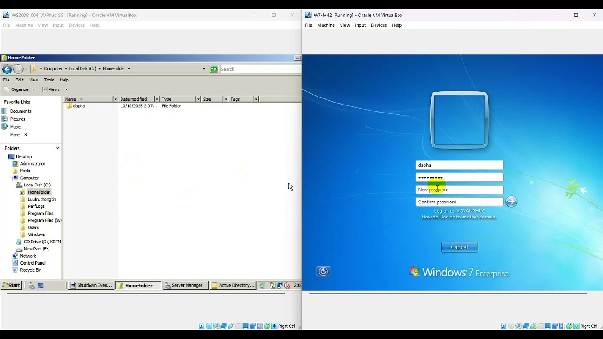Collapse the Folders pane chevron
Viewport: 603px width, 339px height.
pyautogui.click(x=57, y=148)
